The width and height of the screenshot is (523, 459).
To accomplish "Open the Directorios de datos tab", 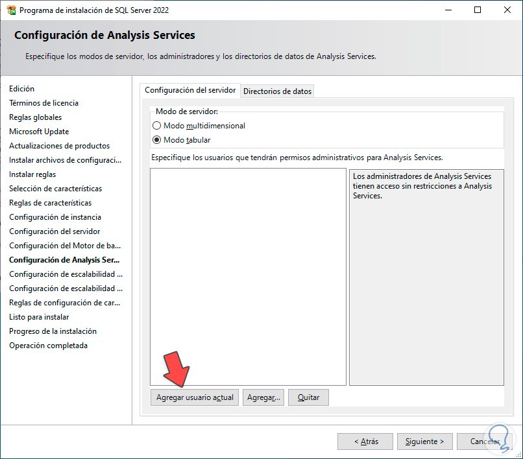I will tap(277, 91).
